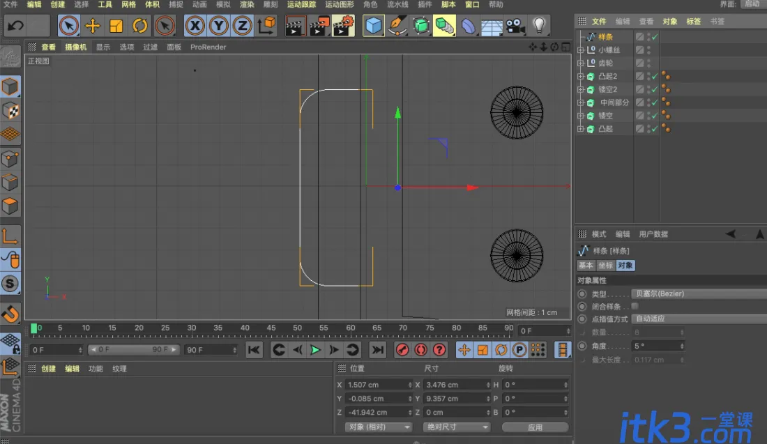Open the Subdivision Surface generator menu
The image size is (767, 444).
click(420, 25)
